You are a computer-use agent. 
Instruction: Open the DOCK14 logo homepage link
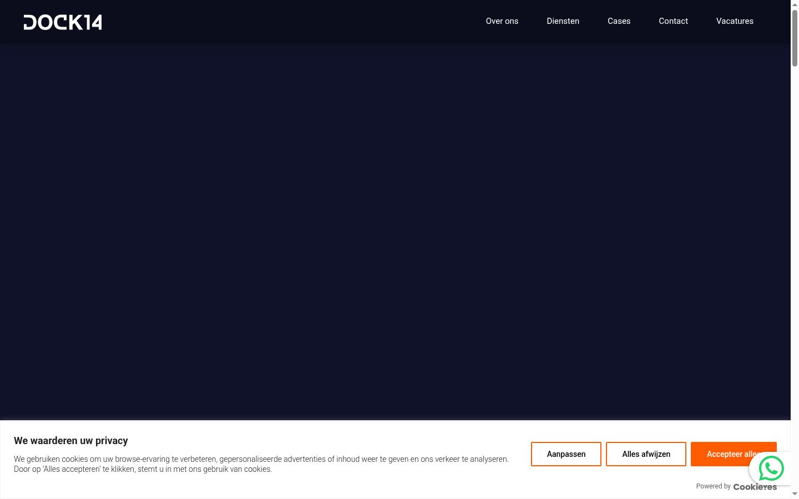[63, 22]
